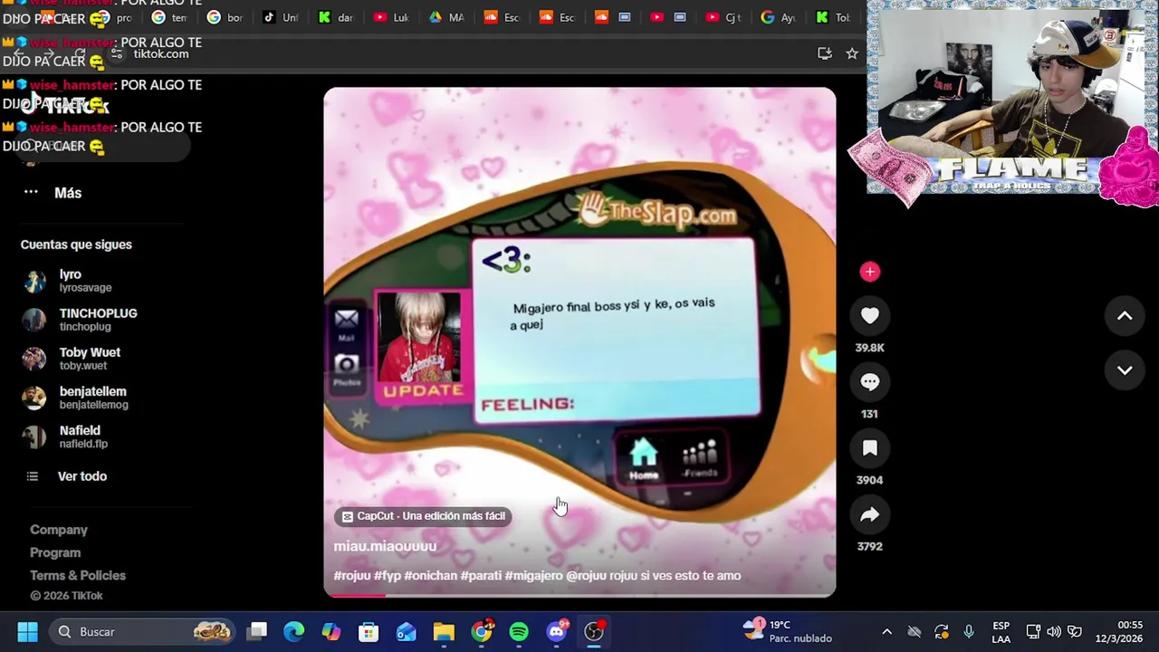Image resolution: width=1159 pixels, height=652 pixels.
Task: Switch to the Kick tab labeled 'dar'
Action: 336,17
